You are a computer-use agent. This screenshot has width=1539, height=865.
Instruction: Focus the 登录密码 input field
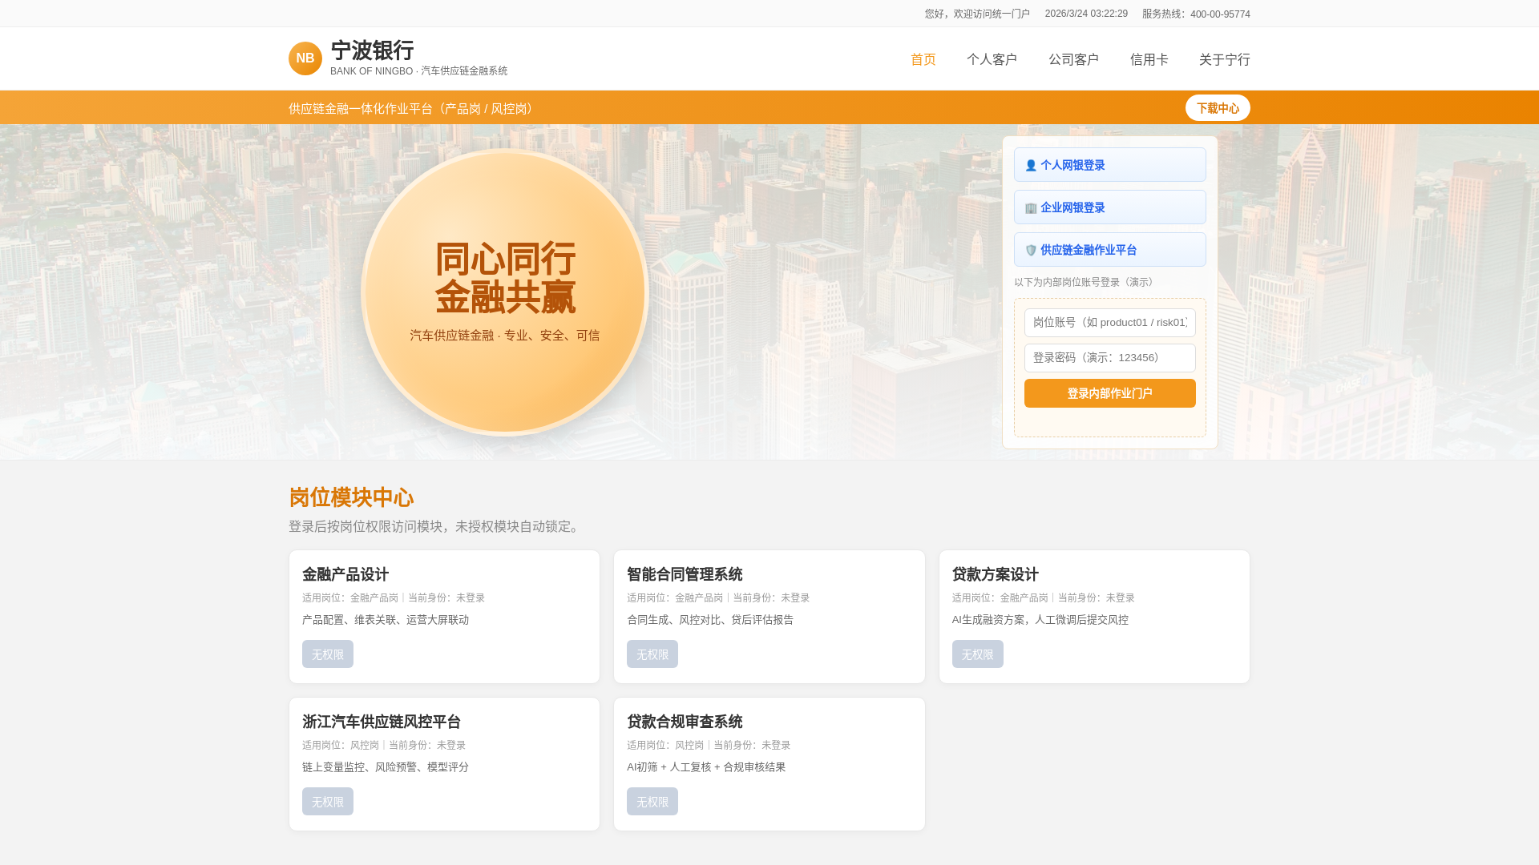(1109, 358)
